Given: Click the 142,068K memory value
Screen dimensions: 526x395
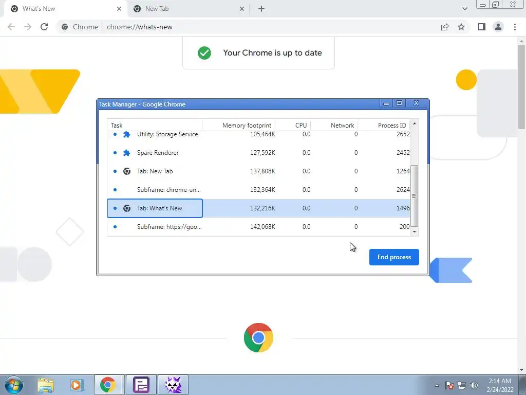Looking at the screenshot, I should tap(262, 227).
